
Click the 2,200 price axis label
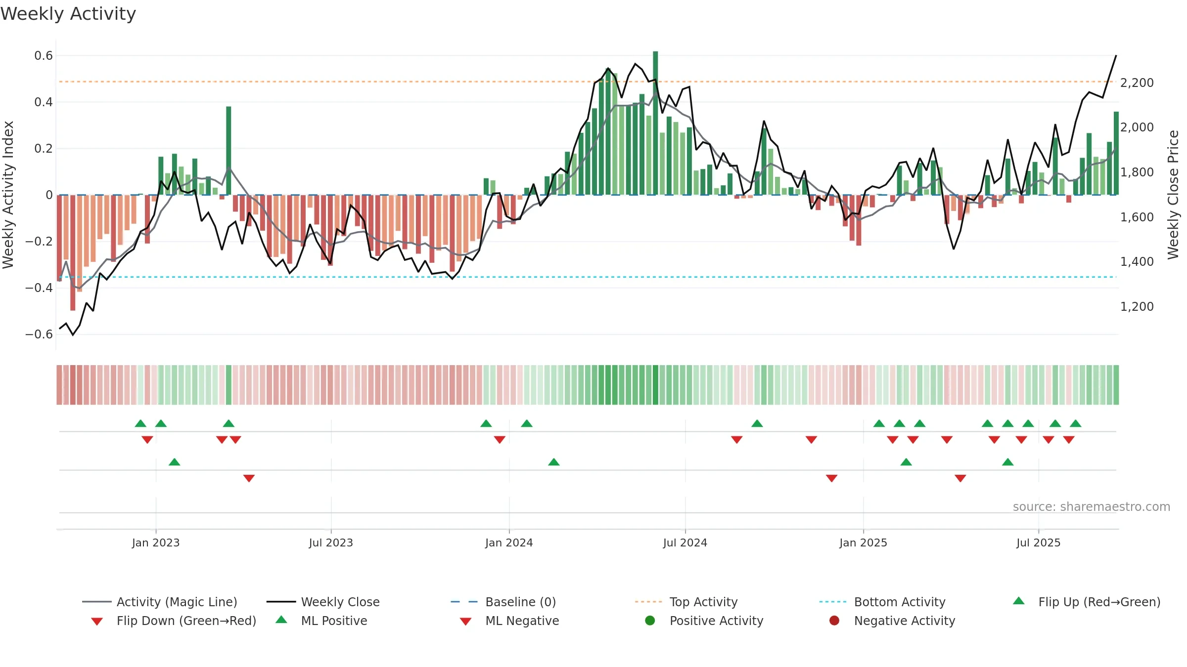coord(1137,83)
